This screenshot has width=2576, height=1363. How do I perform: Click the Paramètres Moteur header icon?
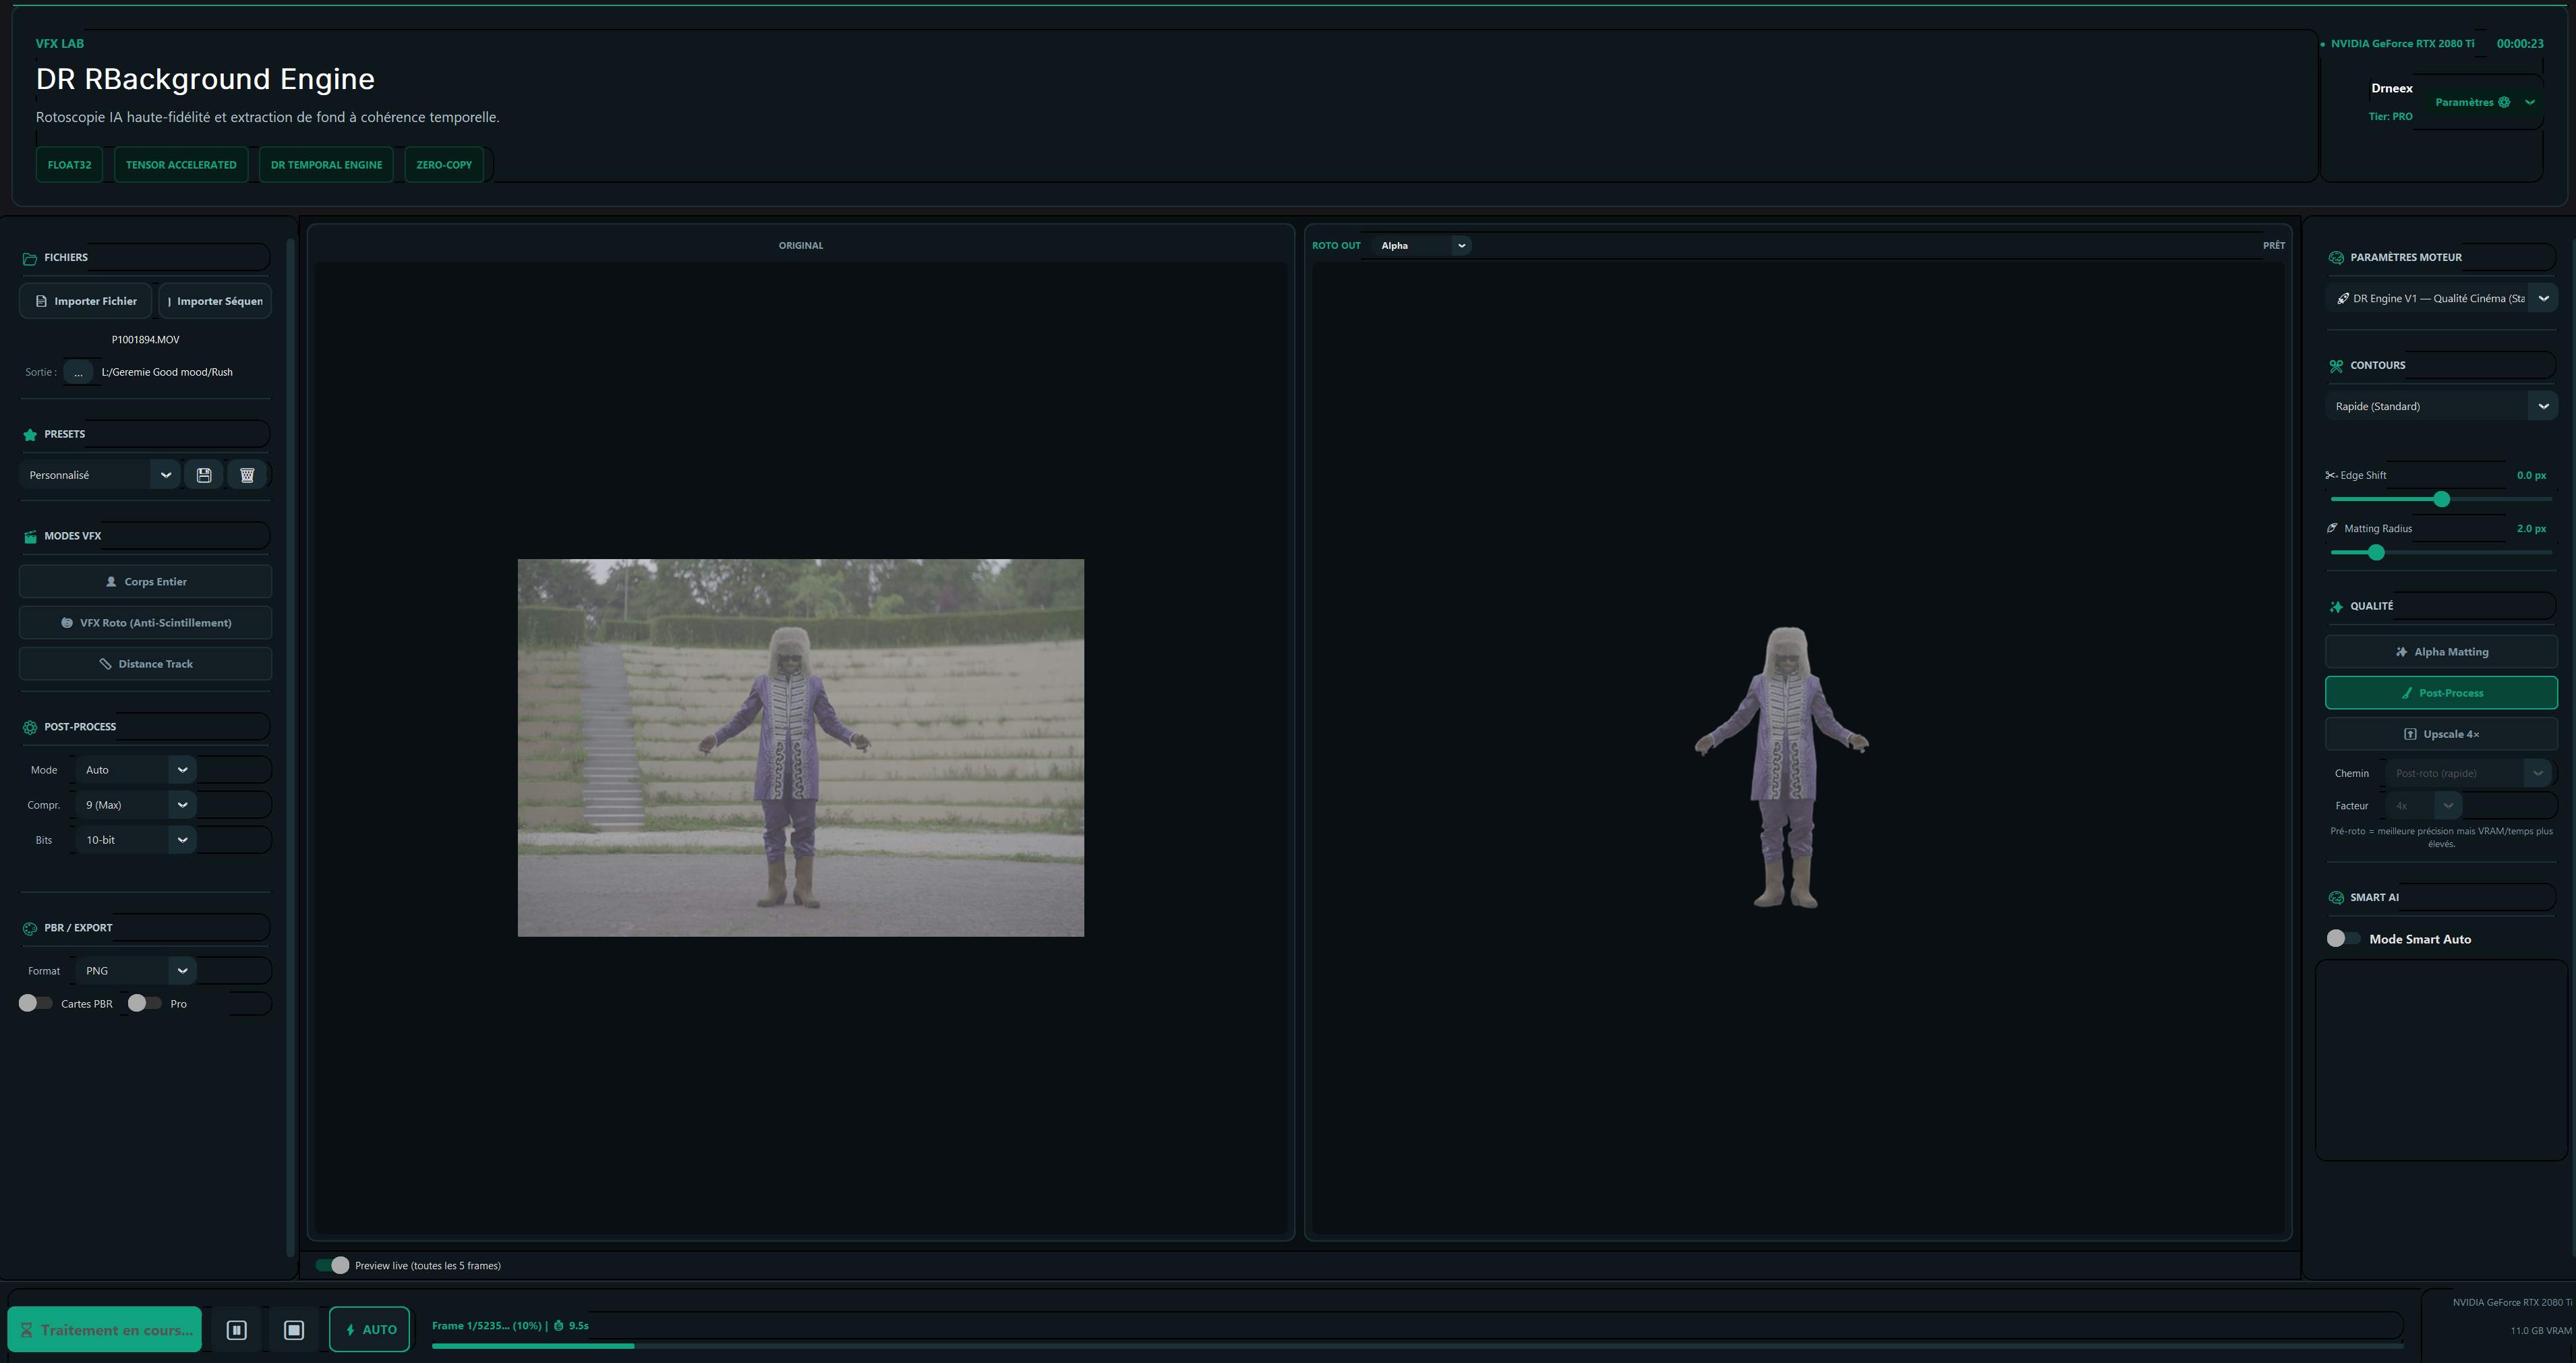click(2336, 258)
